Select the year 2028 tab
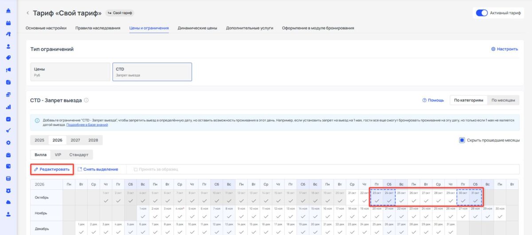 (93, 140)
